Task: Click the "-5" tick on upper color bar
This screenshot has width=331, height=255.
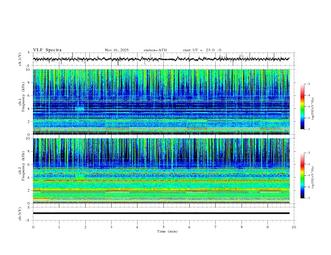Action: (x=308, y=107)
